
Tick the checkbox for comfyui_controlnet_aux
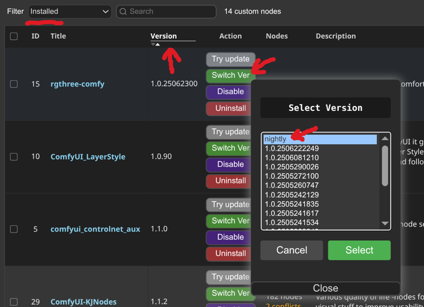[14, 230]
